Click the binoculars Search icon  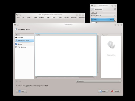tap(16, 38)
